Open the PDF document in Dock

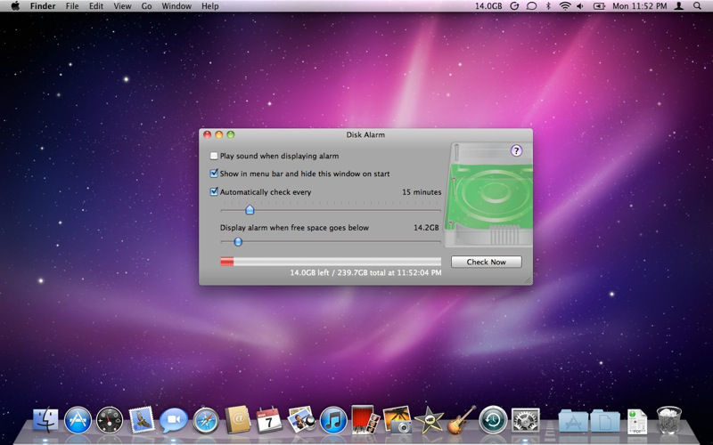[x=636, y=421]
